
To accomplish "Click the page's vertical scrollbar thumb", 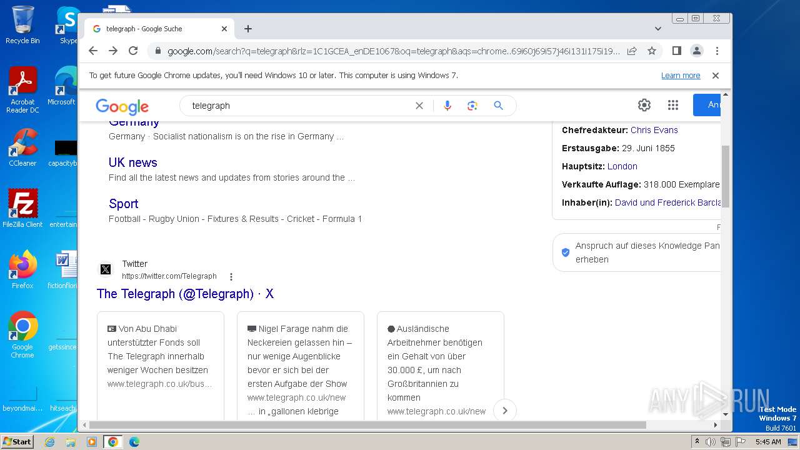I will click(x=726, y=176).
